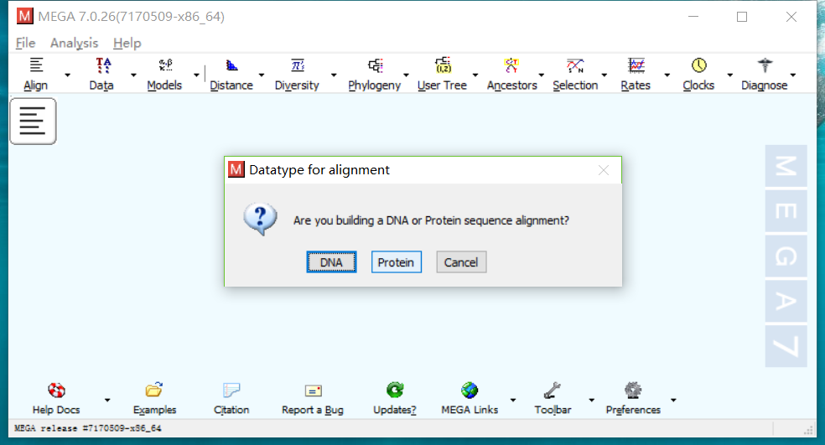Expand the Align dropdown arrow
This screenshot has height=445, width=825.
[67, 75]
